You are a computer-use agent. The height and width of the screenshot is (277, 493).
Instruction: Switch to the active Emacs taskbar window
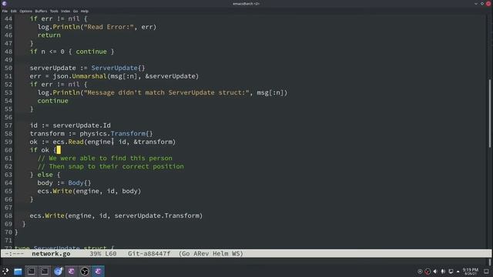pyautogui.click(x=98, y=272)
